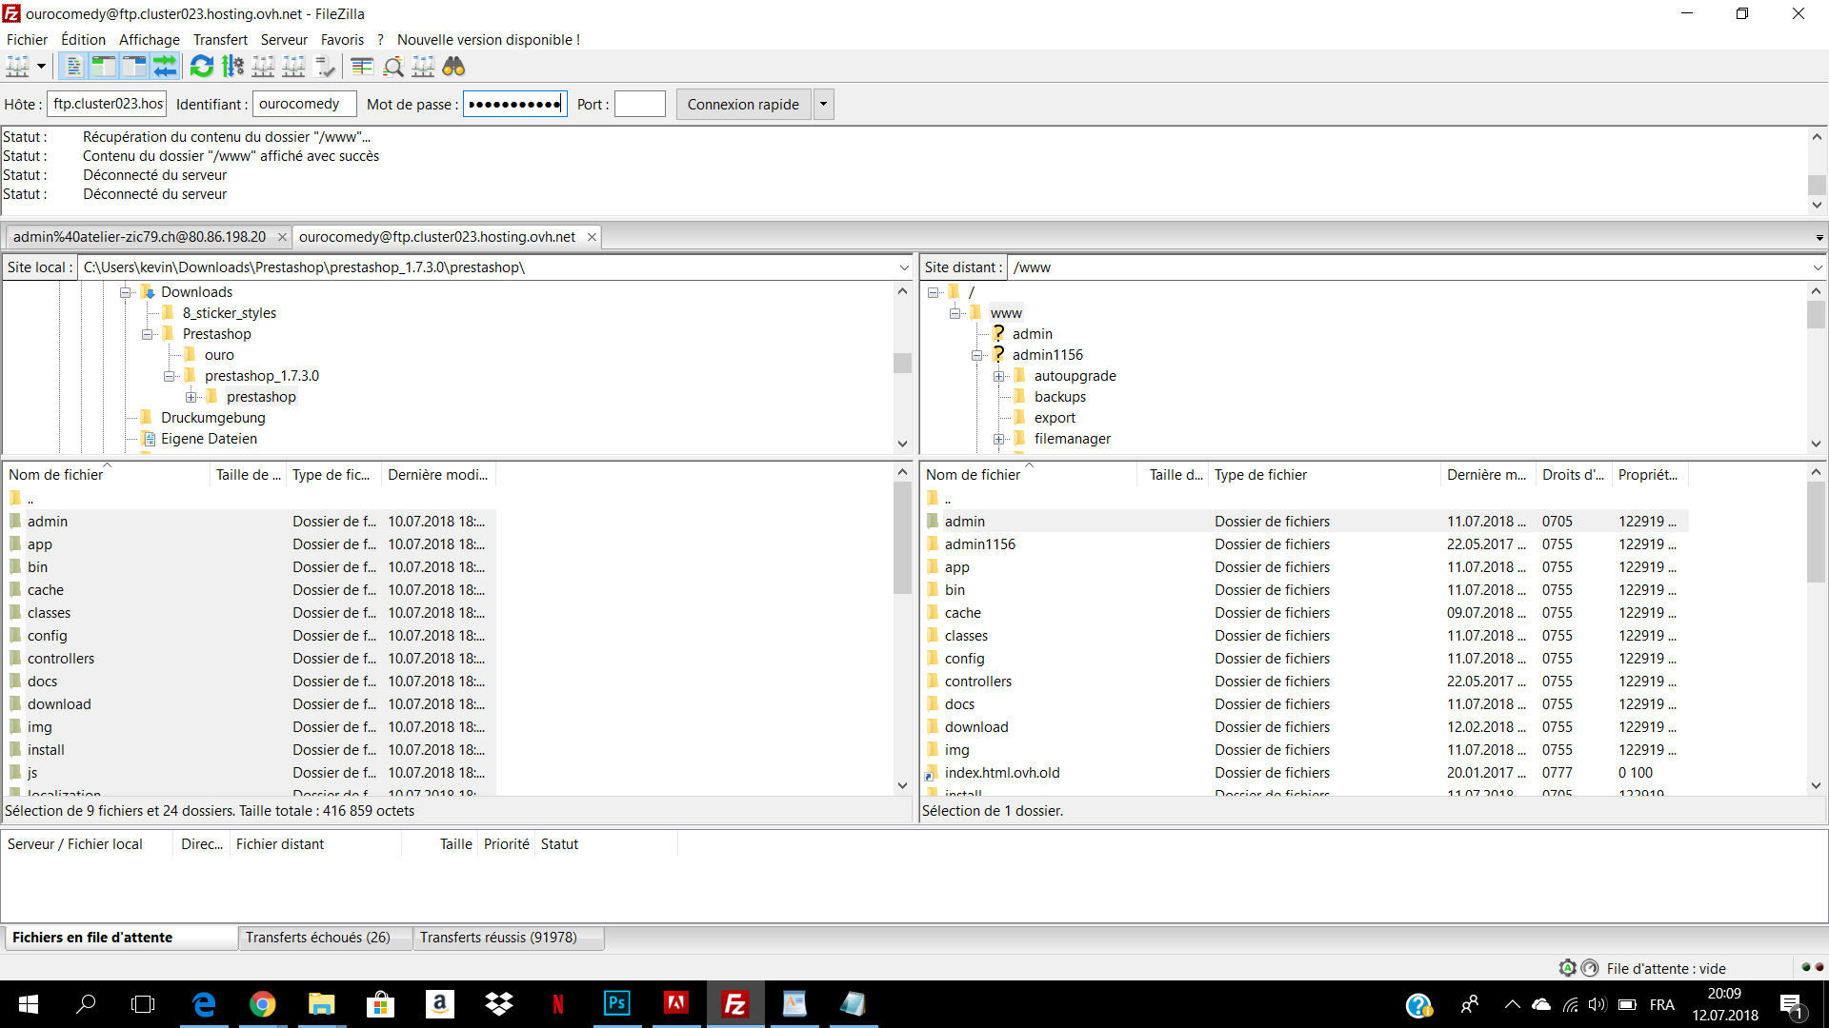Click Nouvelle version disponible link
The height and width of the screenshot is (1028, 1829).
488,40
